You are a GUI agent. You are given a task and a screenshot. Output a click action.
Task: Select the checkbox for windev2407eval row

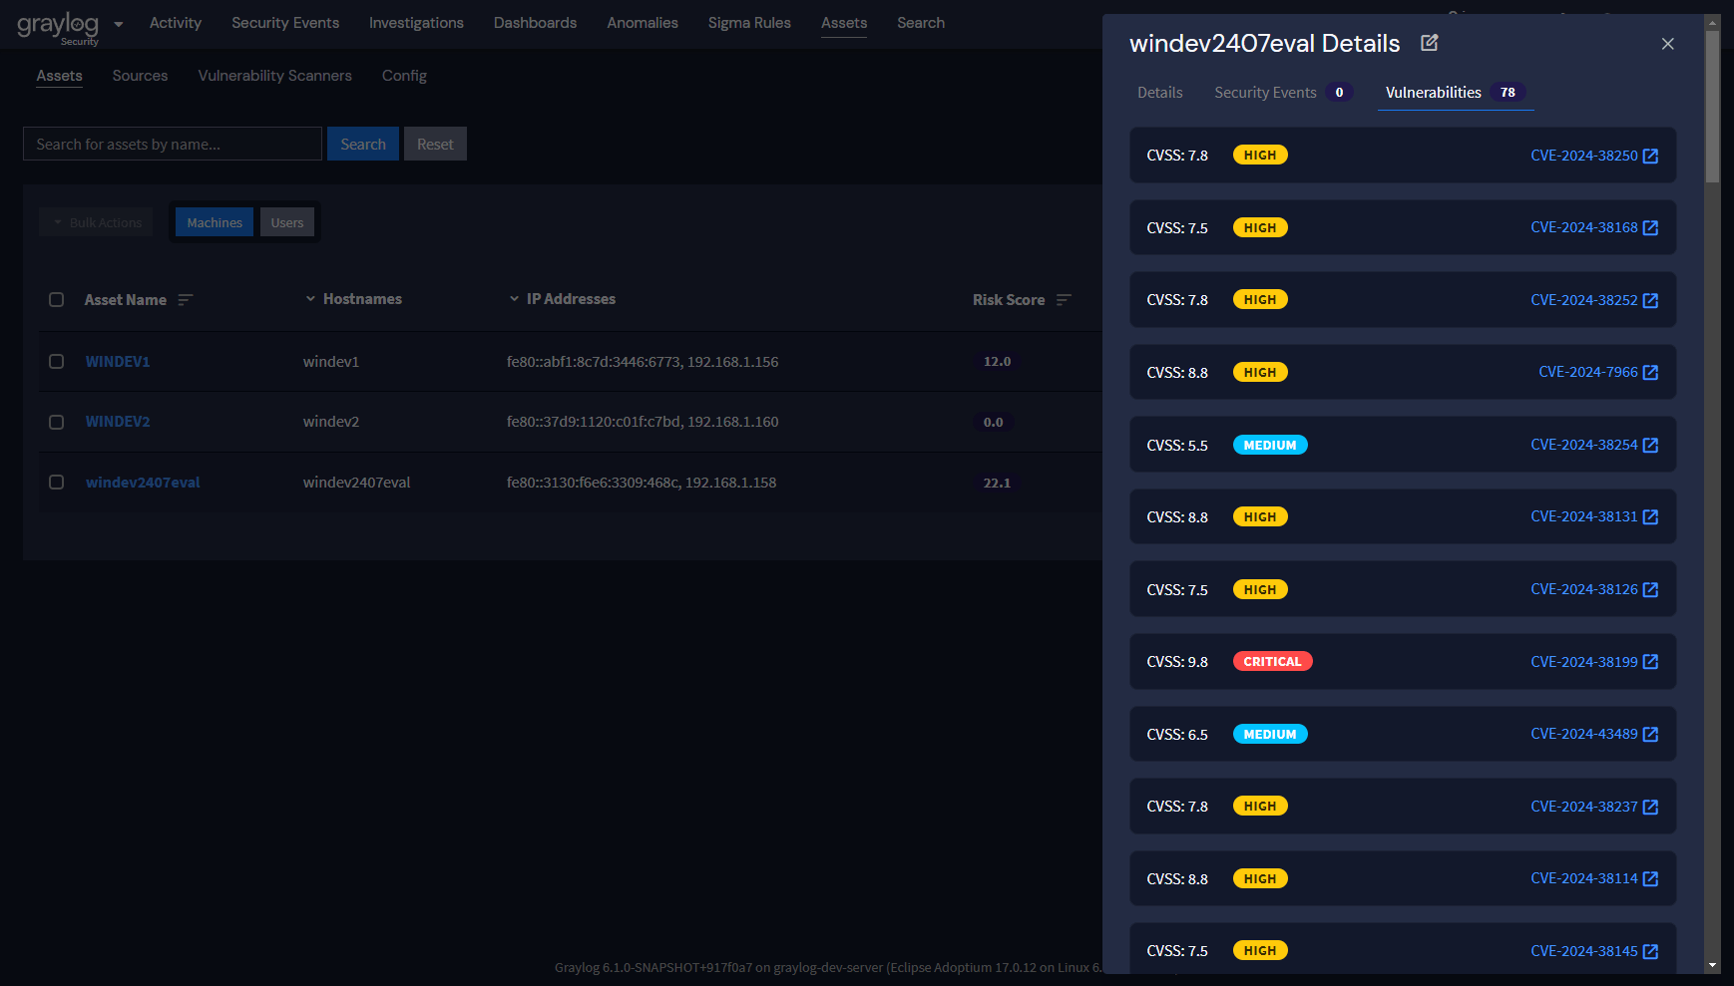coord(56,482)
